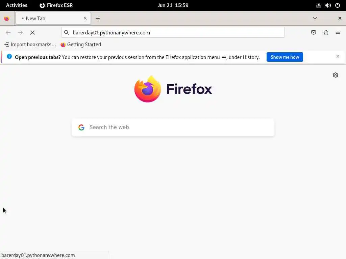Open the Firefox application hamburger menu
Image resolution: width=346 pixels, height=259 pixels.
pyautogui.click(x=338, y=32)
